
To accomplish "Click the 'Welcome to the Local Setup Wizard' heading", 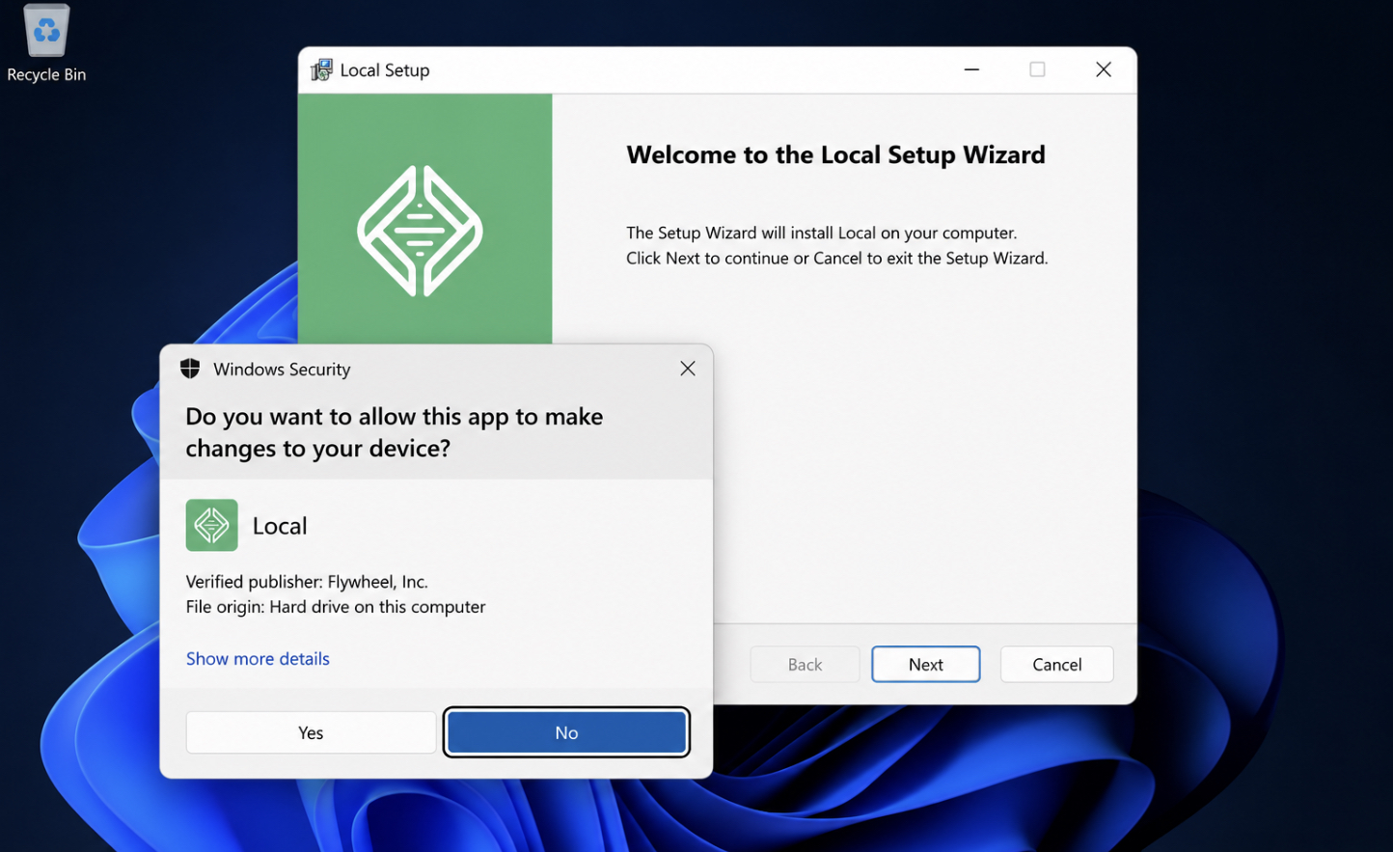I will pyautogui.click(x=835, y=154).
